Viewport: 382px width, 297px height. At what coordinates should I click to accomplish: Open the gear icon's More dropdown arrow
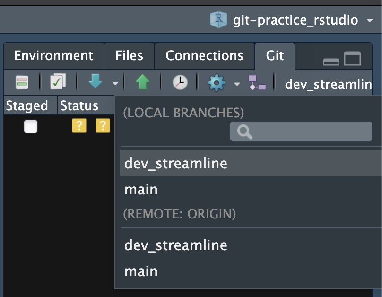(x=237, y=83)
